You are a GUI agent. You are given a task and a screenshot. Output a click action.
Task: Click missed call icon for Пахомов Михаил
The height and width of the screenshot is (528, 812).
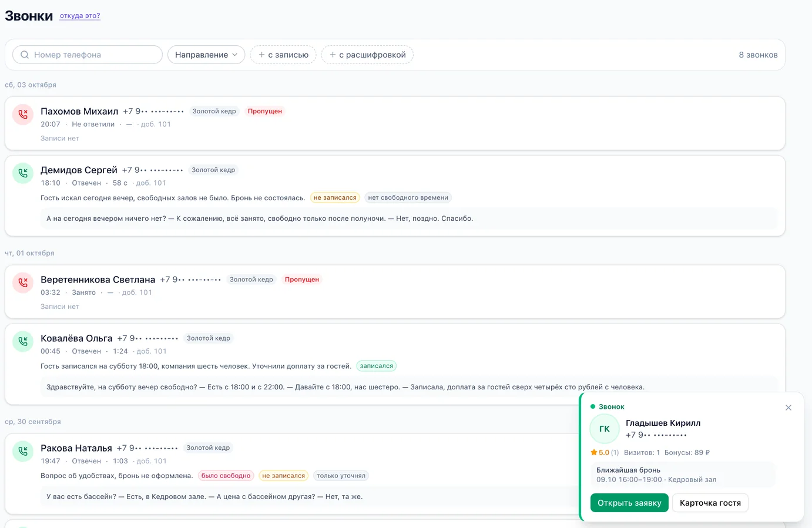(23, 115)
